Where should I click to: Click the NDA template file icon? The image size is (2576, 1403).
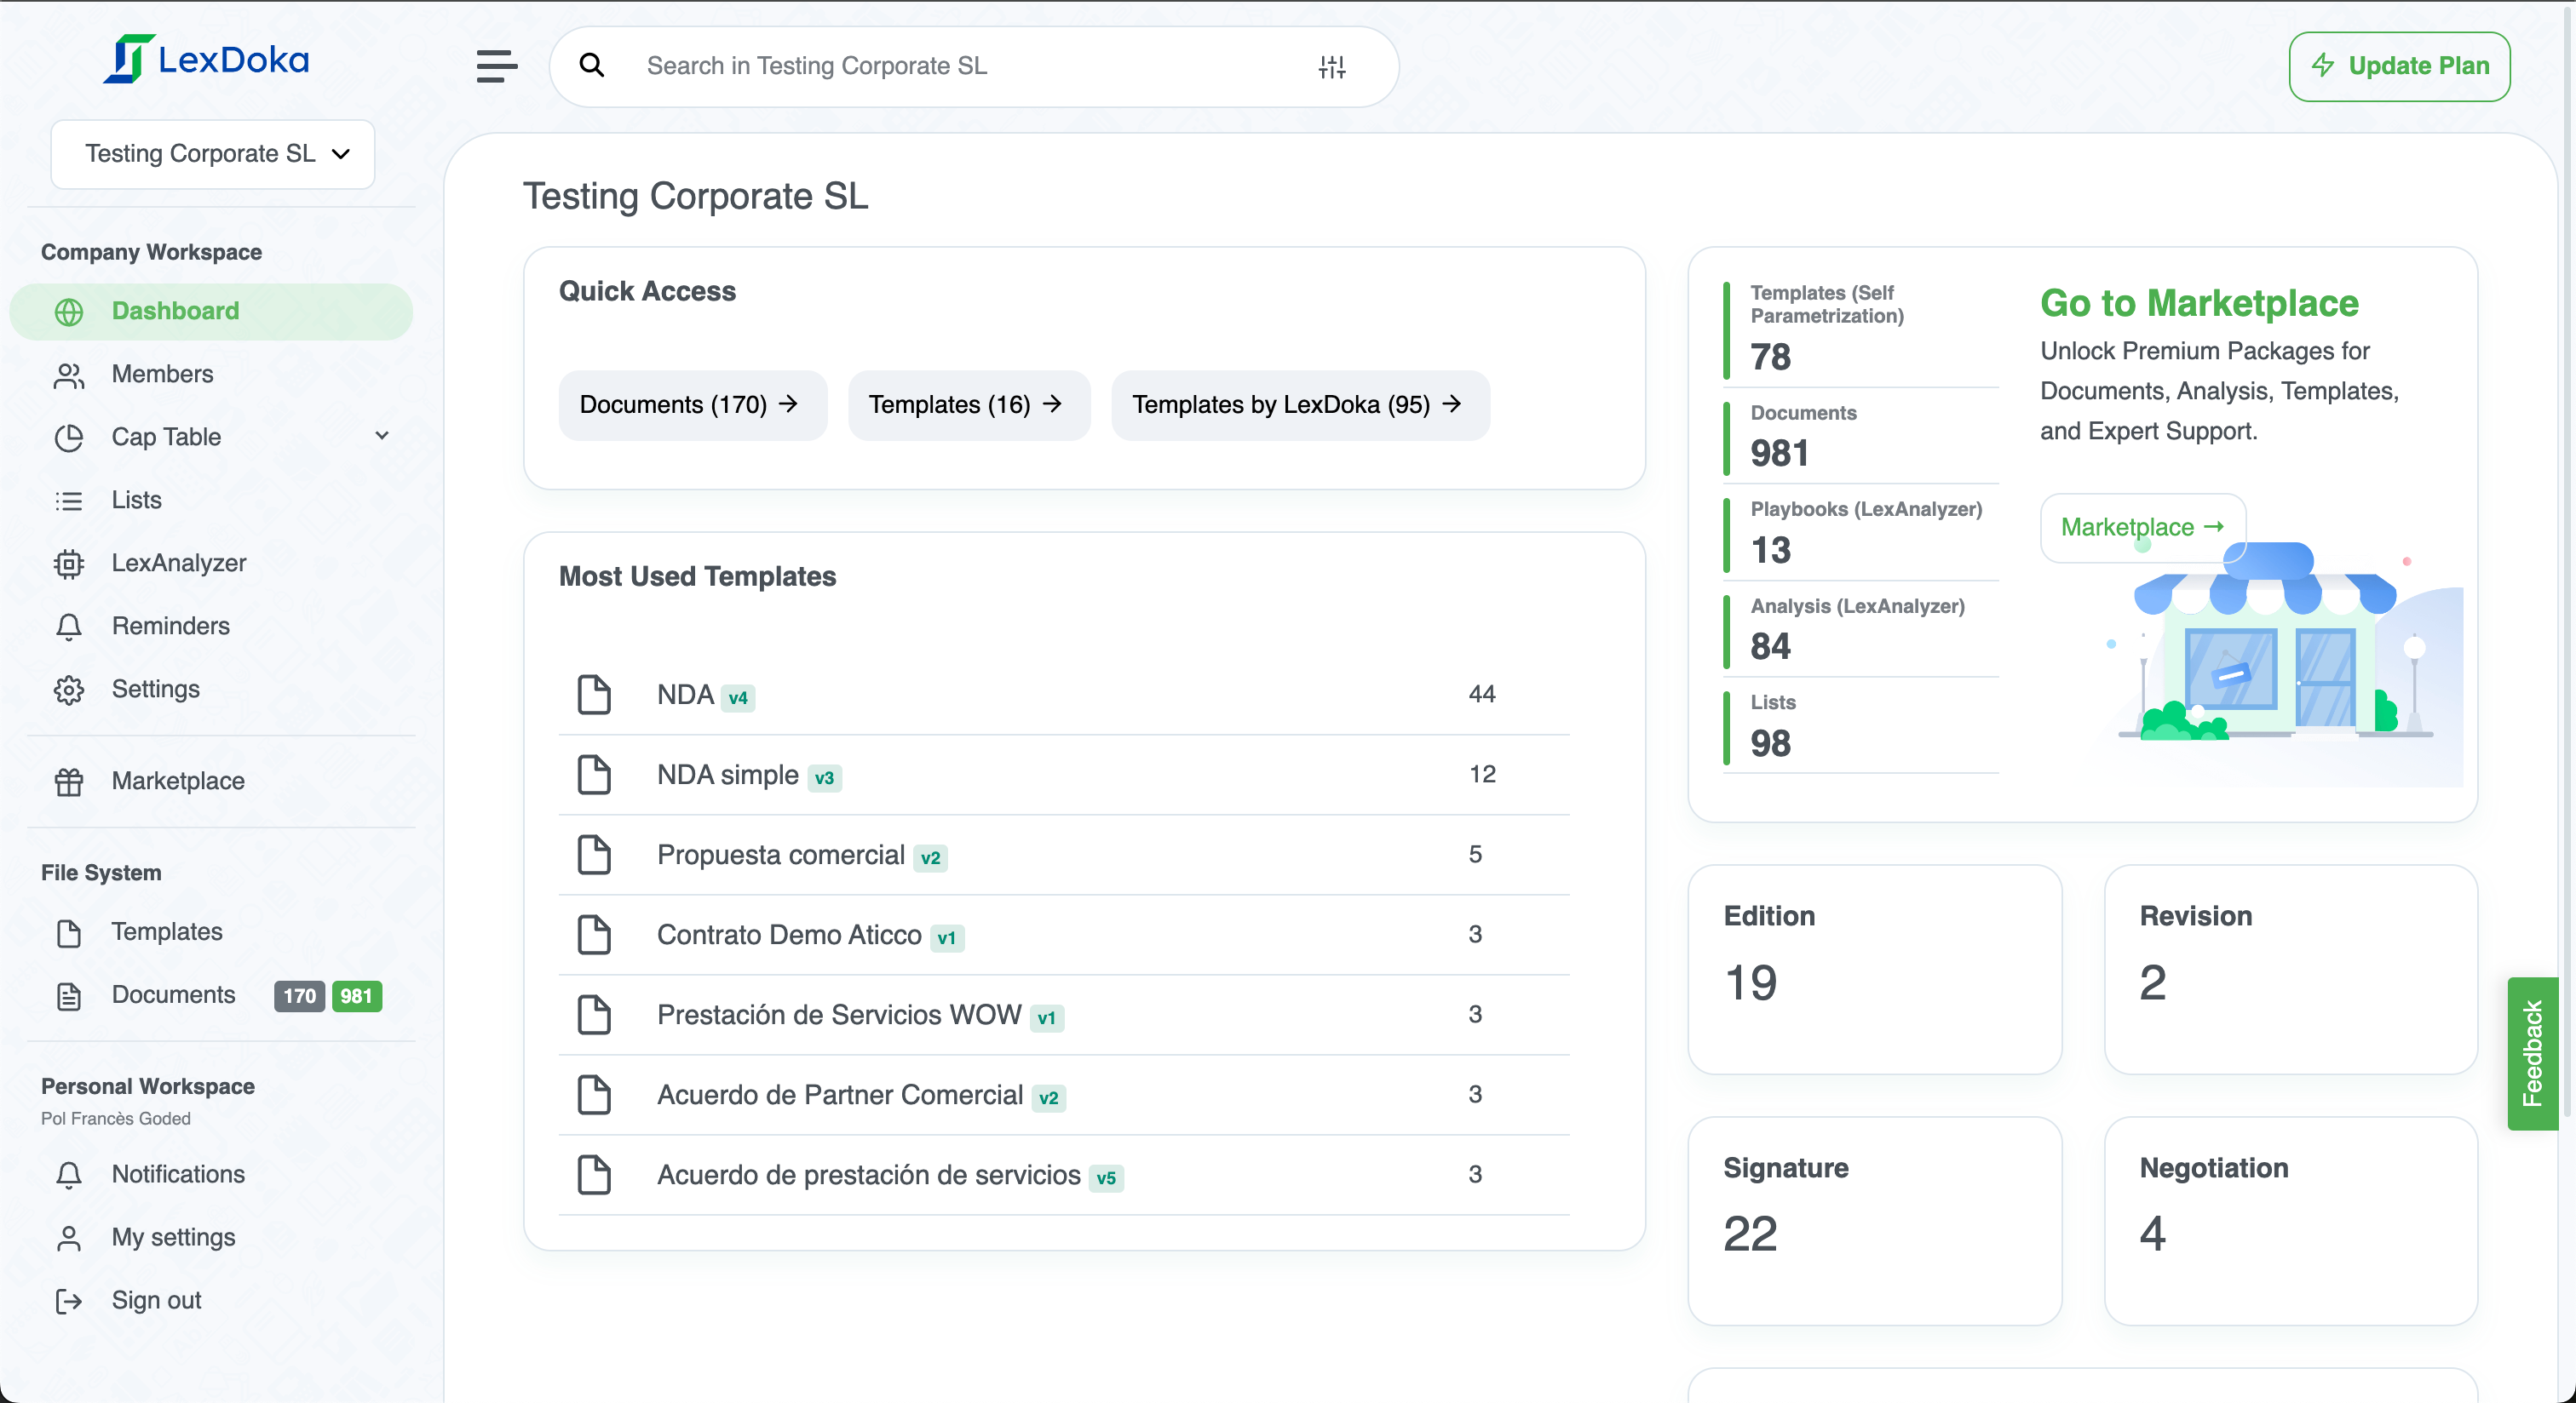[594, 695]
